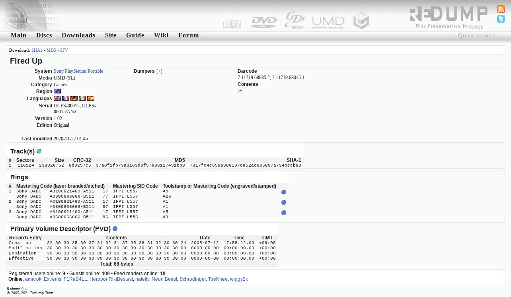Image resolution: width=511 pixels, height=297 pixels.
Task: Click the Spanish language flag
Action: pos(91,98)
